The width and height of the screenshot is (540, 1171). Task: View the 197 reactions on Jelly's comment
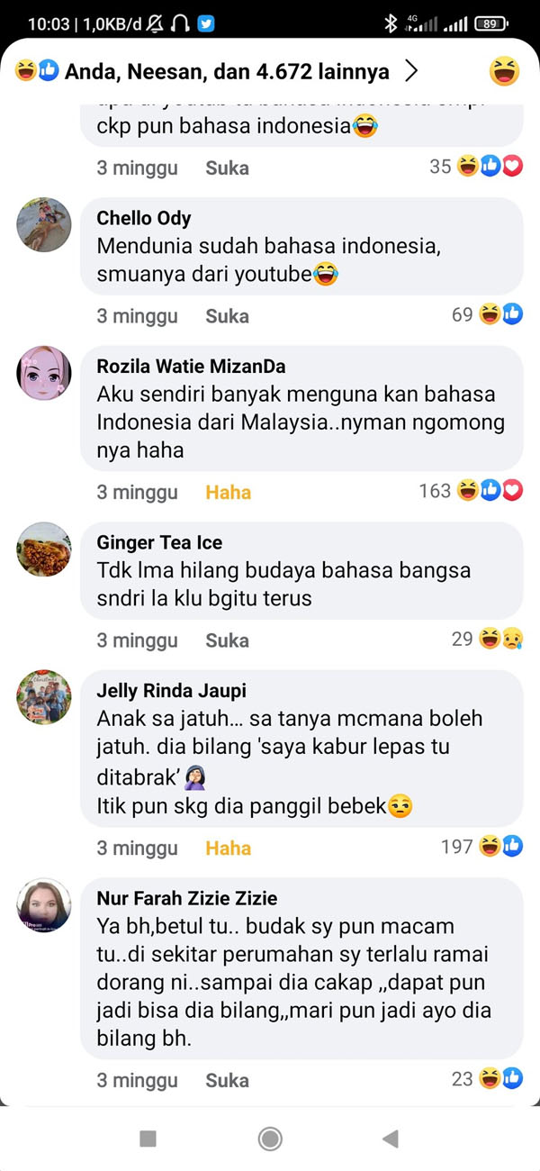coord(481,847)
